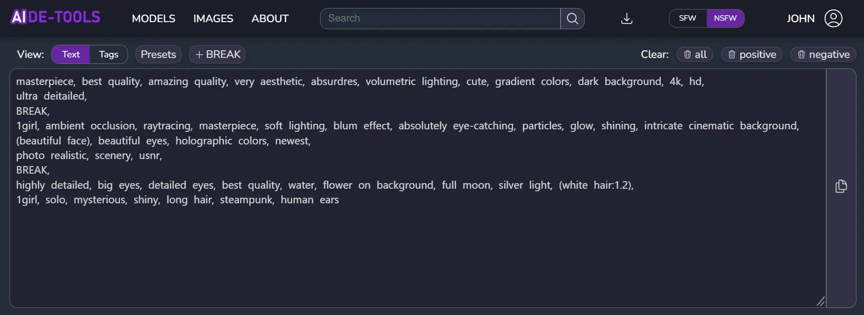Switch the view to Tags
The image size is (864, 315).
pos(108,54)
